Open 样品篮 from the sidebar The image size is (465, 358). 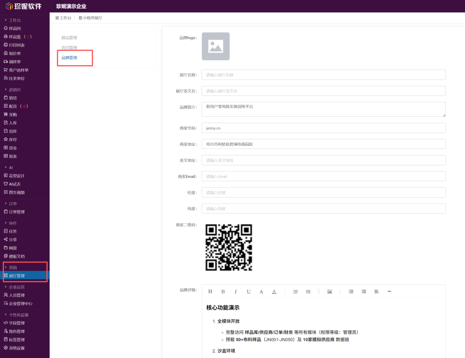click(x=16, y=37)
